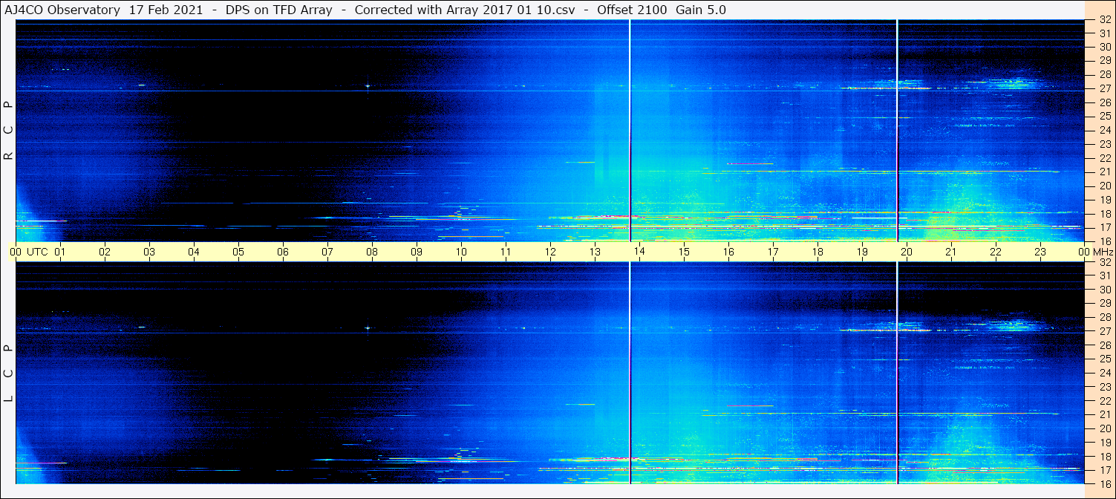Select hour label '07' on time axis
This screenshot has height=499, width=1116.
click(327, 252)
